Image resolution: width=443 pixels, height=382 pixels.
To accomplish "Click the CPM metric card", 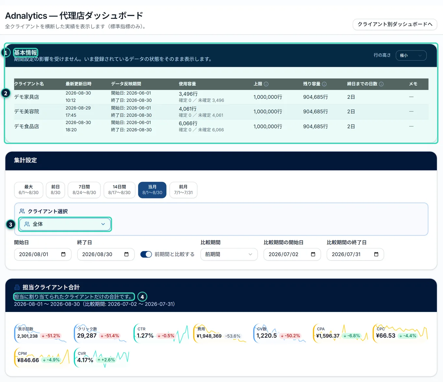I will click(x=42, y=358).
